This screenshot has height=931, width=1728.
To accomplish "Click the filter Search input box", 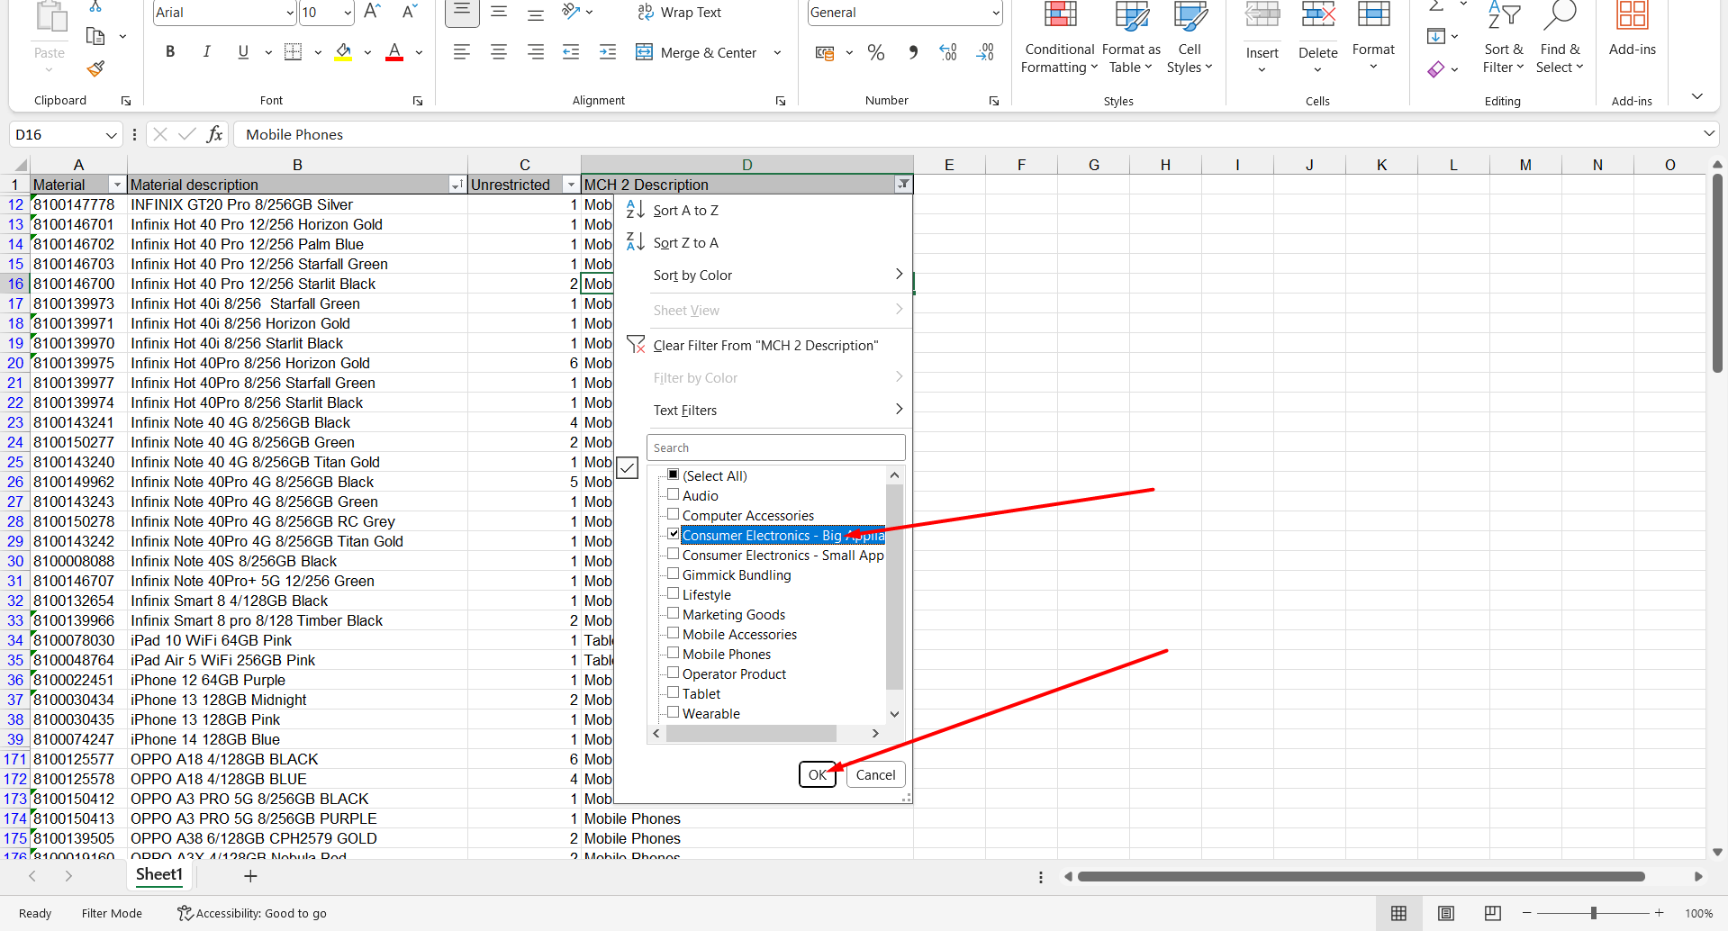I will pos(775,447).
